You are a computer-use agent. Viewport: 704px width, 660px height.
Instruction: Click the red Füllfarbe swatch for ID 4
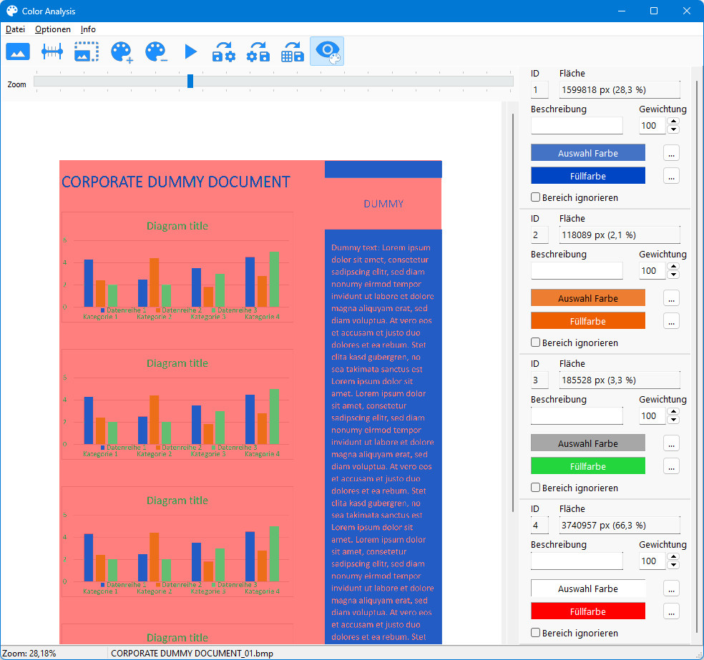tap(587, 611)
